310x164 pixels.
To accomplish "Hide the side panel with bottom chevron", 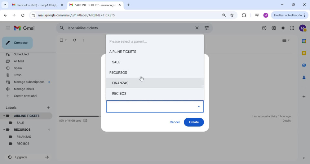I will click(x=304, y=158).
